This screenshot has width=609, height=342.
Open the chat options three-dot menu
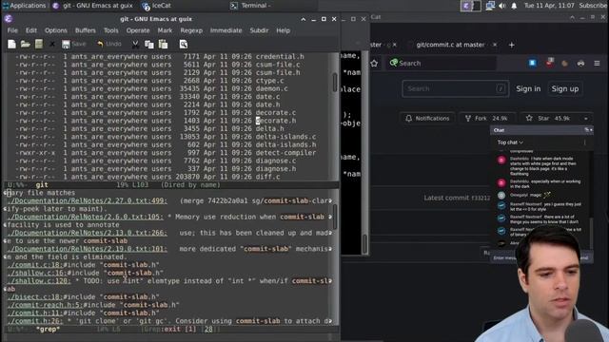[584, 142]
